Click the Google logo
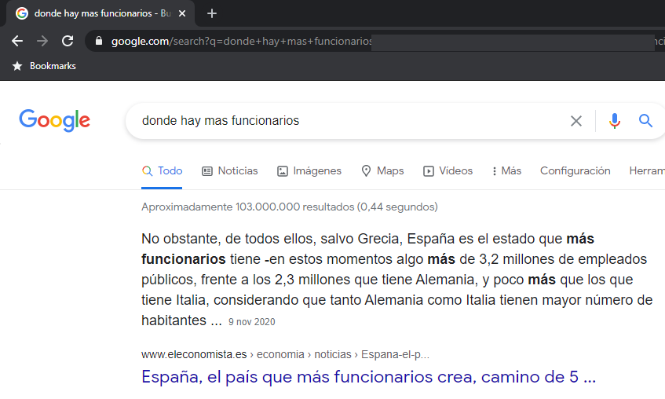Screen dimensions: 665x399 pos(54,120)
